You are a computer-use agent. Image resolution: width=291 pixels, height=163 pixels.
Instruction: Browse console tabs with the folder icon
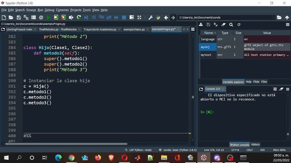(x=201, y=89)
